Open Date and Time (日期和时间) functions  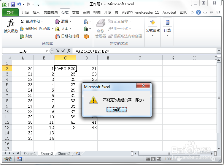(69, 36)
